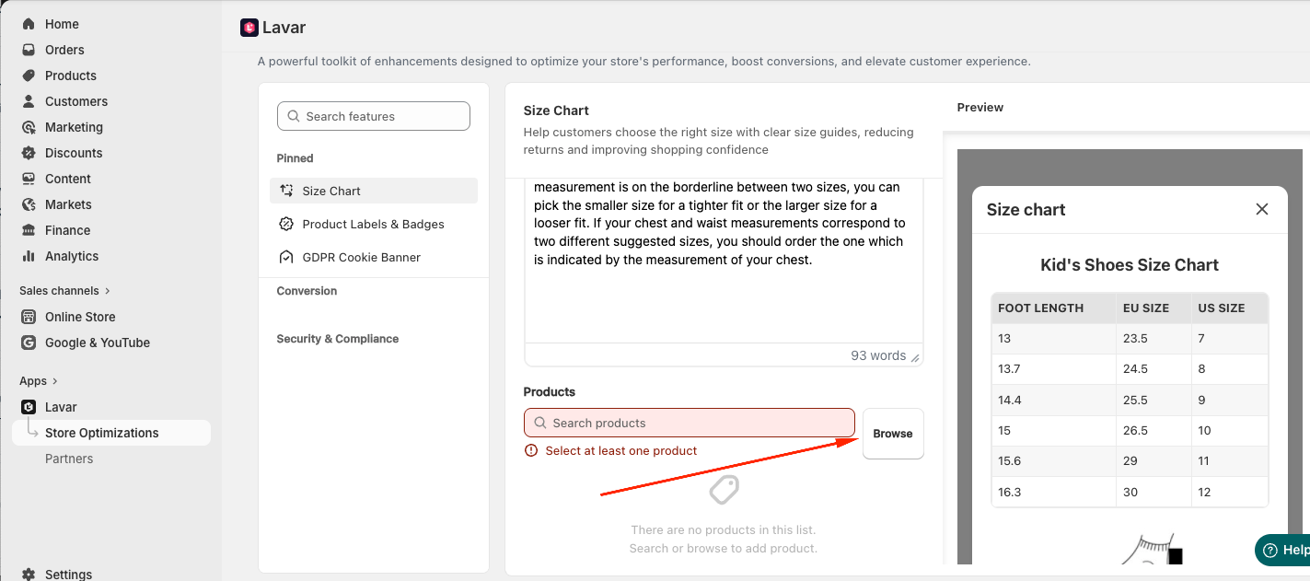Click the Product Labels & Badges icon
Image resolution: width=1310 pixels, height=581 pixels.
click(286, 224)
